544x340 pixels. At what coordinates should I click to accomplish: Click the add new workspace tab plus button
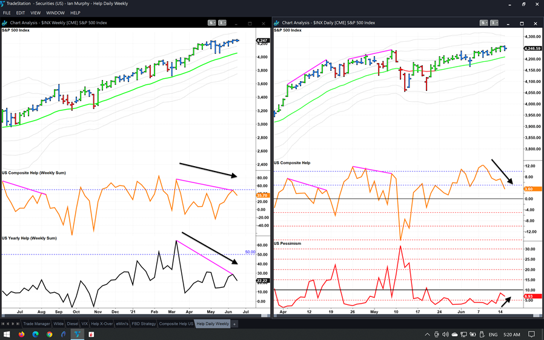tap(235, 324)
